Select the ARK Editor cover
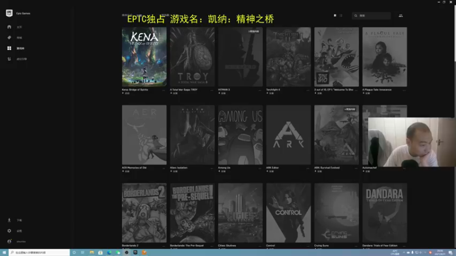456x256 pixels. [288, 135]
